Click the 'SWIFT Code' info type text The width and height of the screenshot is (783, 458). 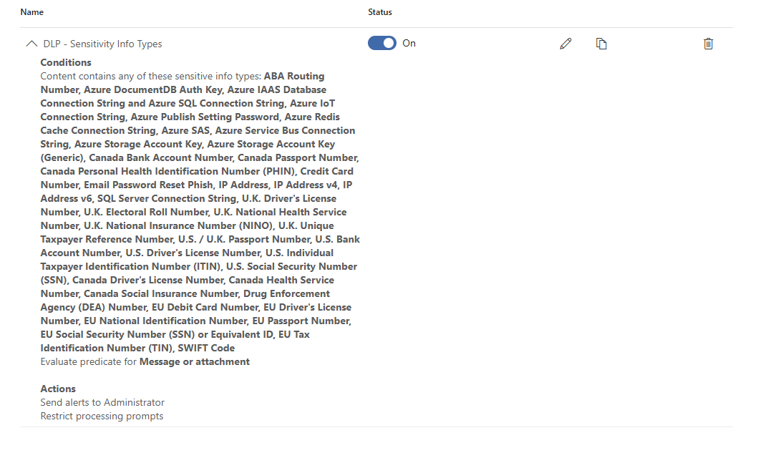click(206, 348)
